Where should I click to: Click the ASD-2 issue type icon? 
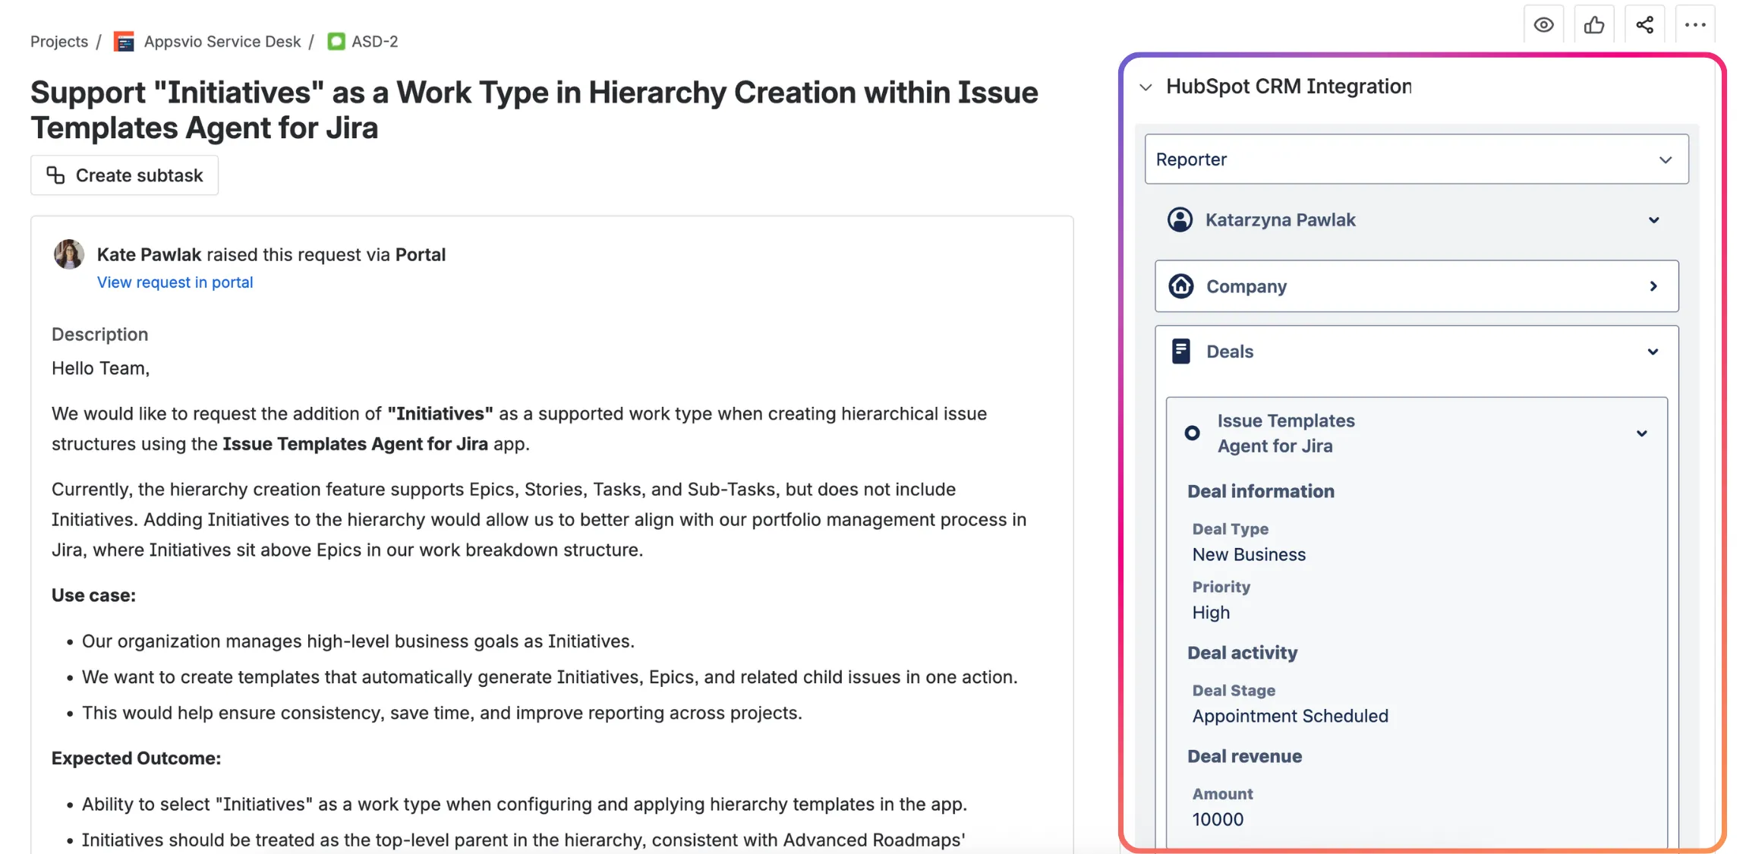coord(336,41)
